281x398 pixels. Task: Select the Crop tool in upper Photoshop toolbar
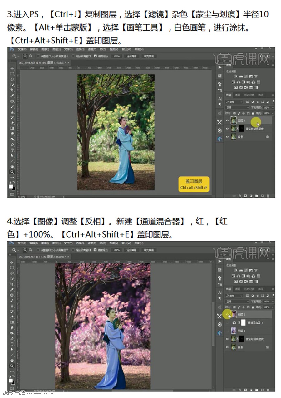pos(12,90)
